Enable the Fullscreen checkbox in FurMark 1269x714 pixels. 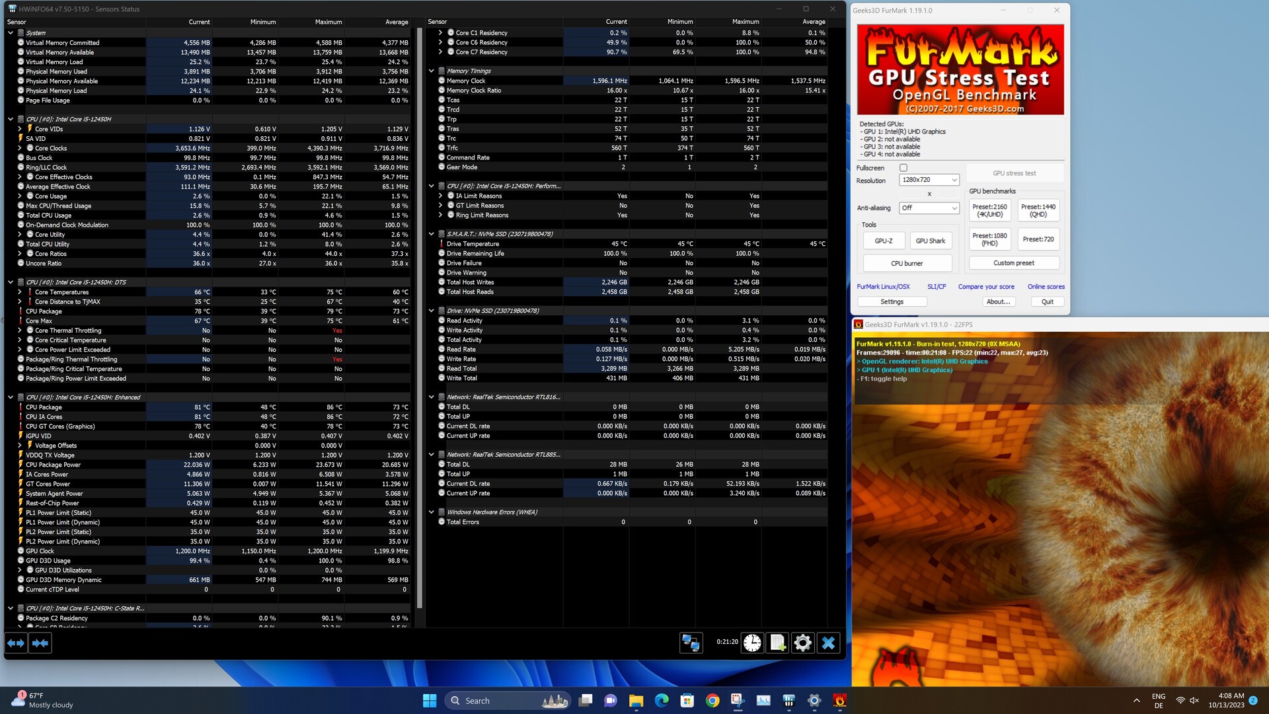904,168
